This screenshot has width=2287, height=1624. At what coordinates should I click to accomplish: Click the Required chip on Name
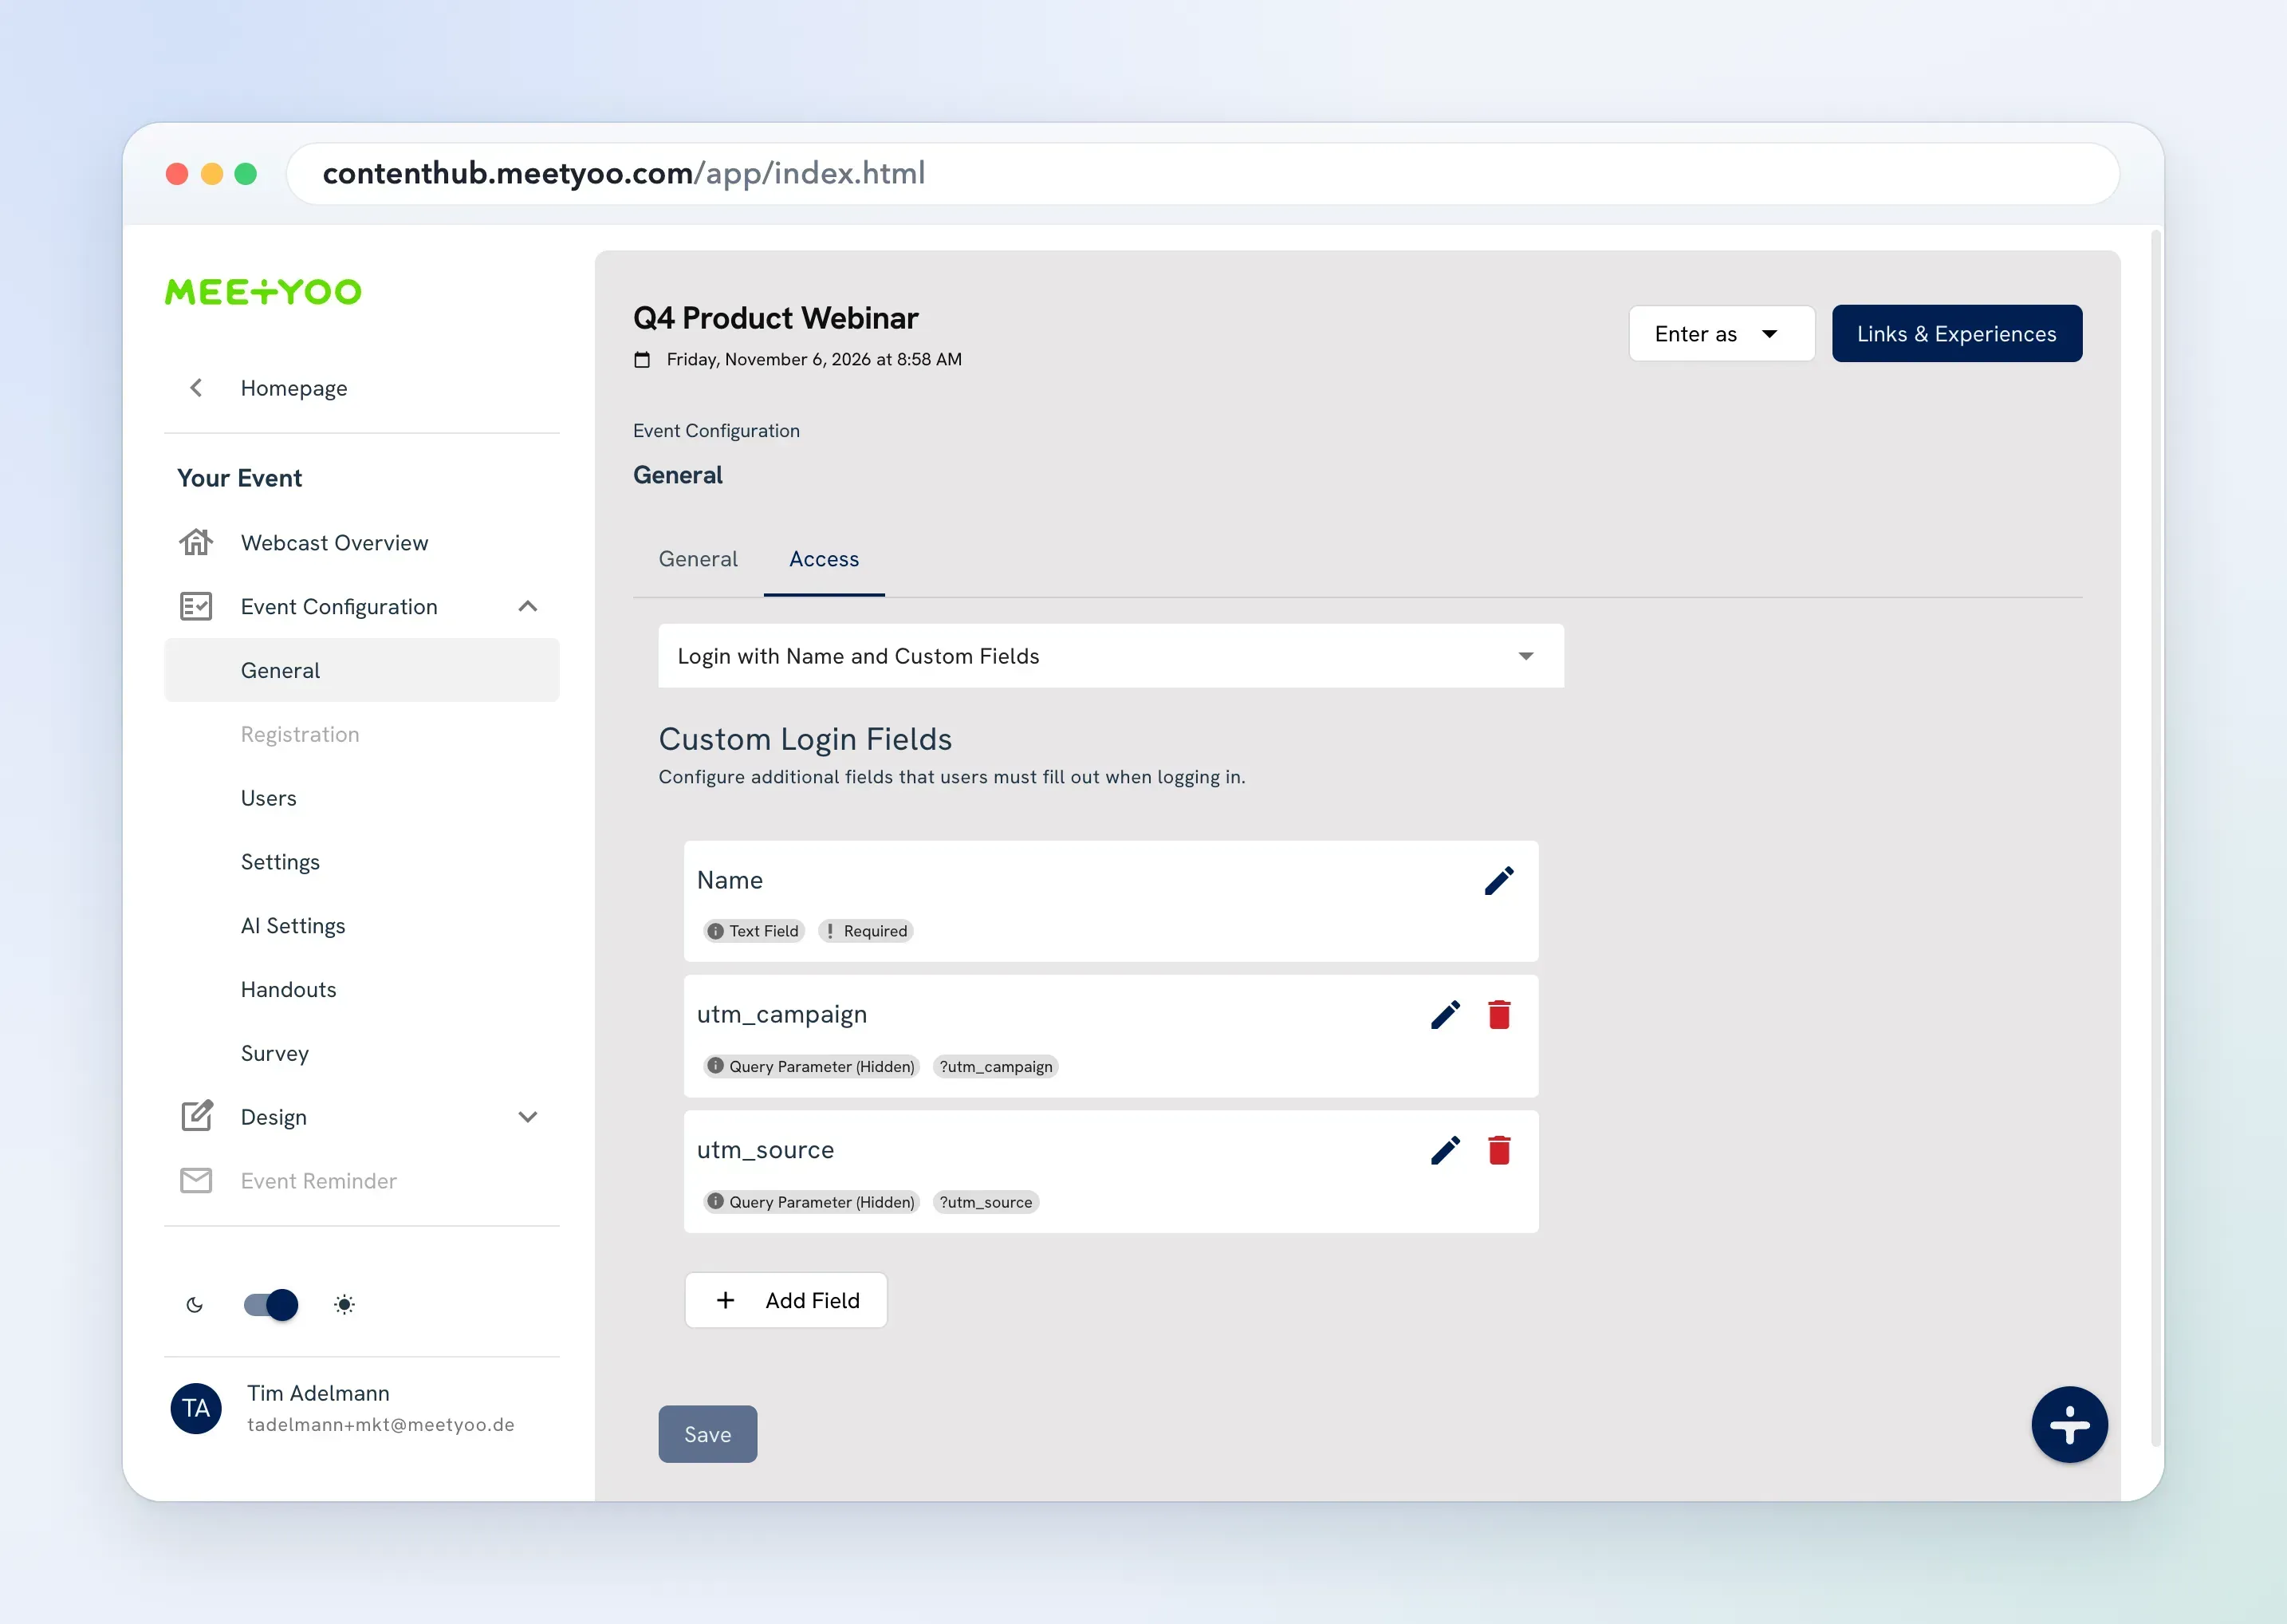coord(866,931)
